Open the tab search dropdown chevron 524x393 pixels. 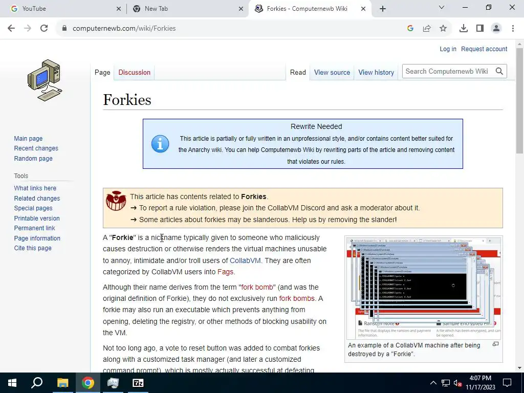point(442,7)
